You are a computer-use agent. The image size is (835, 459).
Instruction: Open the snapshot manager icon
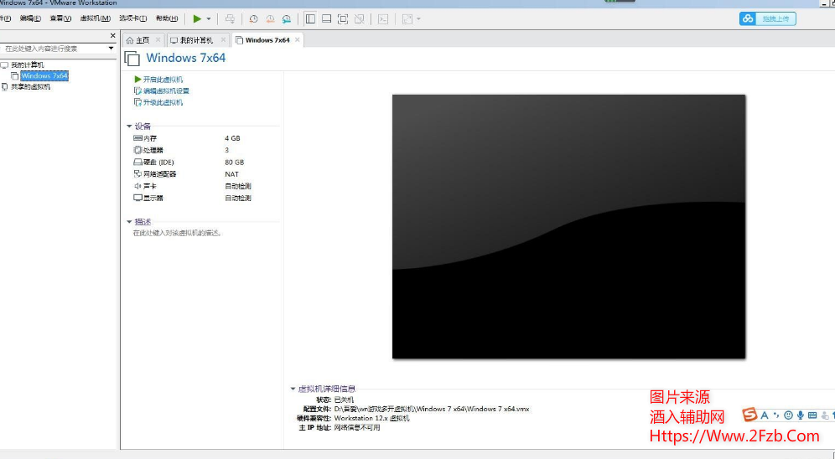click(287, 18)
